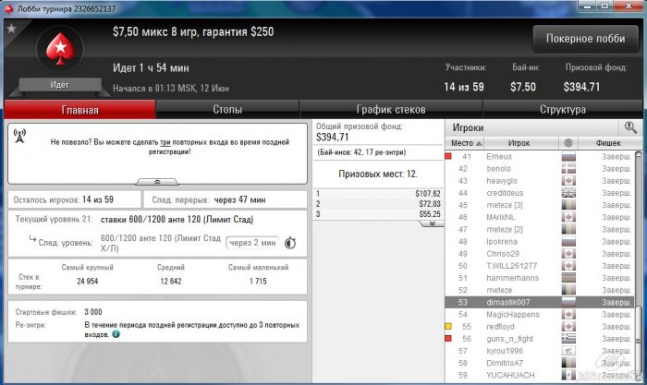
Task: Select player meteze [3] row
Action: [x=539, y=205]
